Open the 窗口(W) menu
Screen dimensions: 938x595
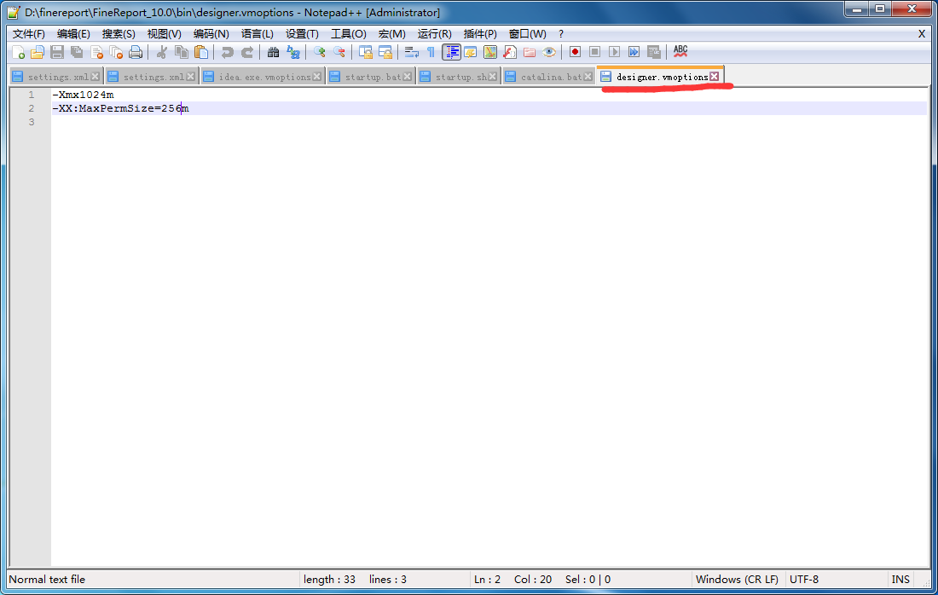click(x=527, y=34)
